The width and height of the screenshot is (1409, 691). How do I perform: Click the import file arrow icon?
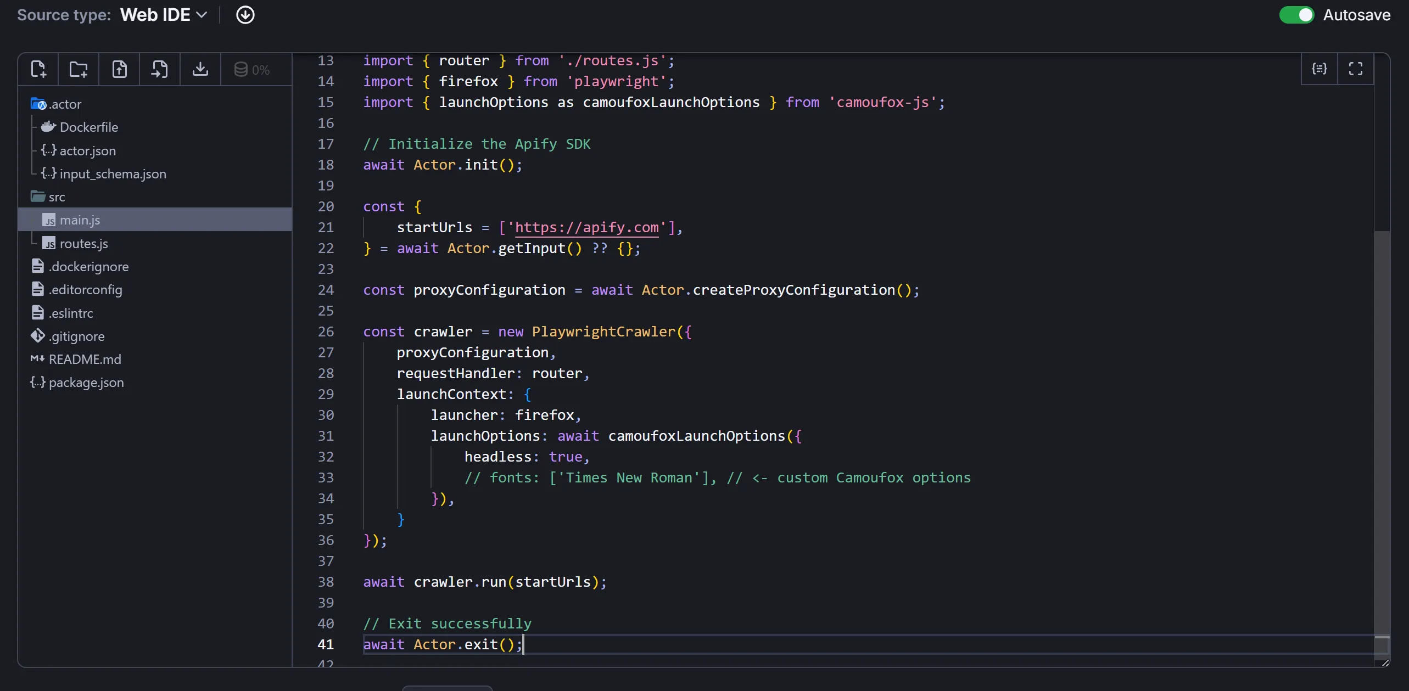160,69
